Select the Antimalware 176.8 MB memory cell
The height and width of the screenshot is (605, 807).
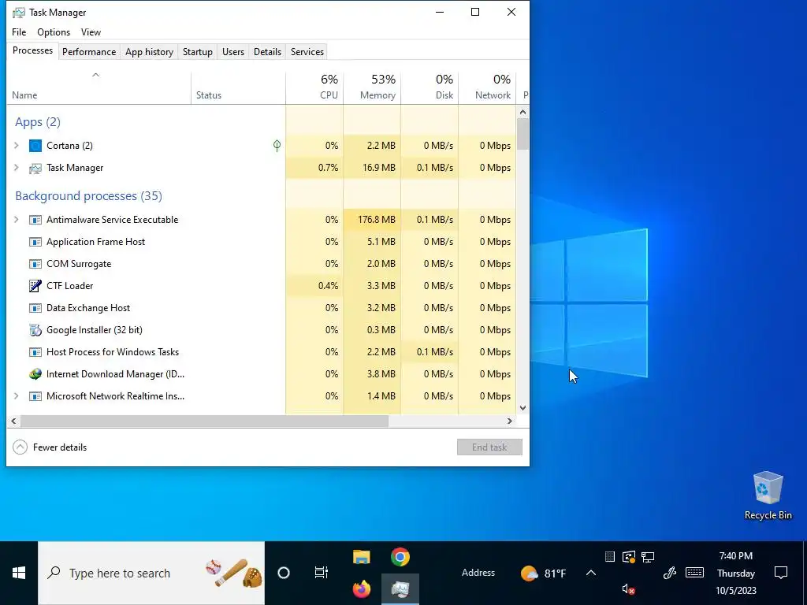(x=372, y=220)
